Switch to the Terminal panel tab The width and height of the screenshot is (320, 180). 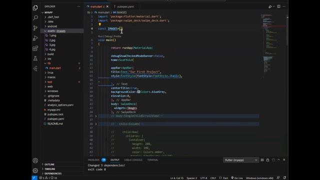pos(152,160)
